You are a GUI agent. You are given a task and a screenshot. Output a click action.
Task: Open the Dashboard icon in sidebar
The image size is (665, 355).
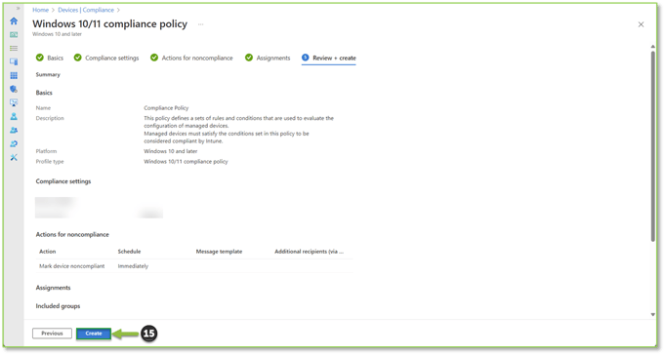tap(14, 35)
